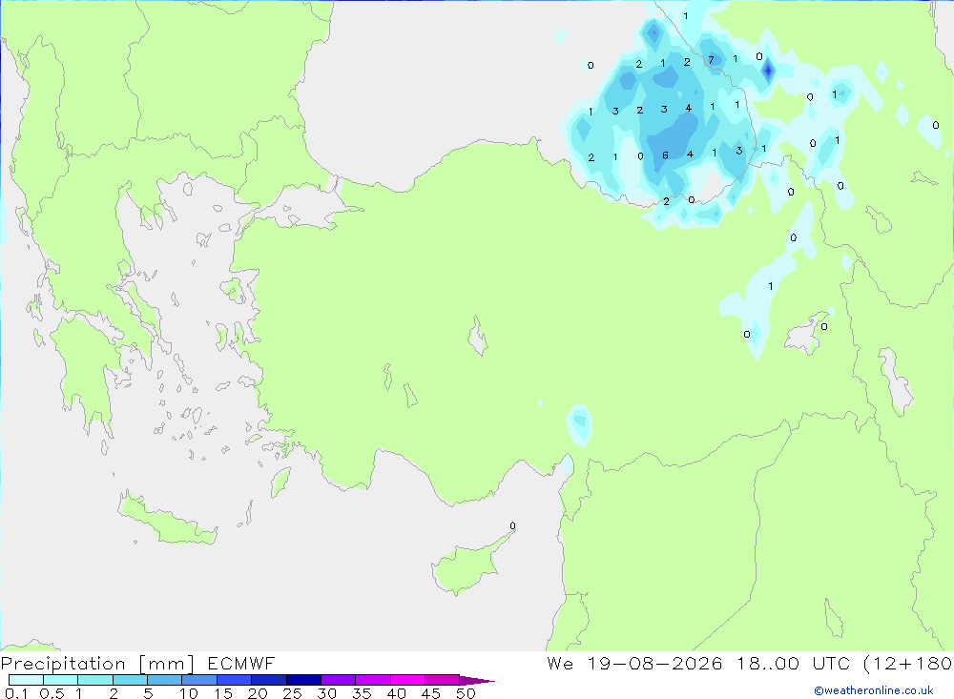
Task: Pick the 10–15 mm blue legend swatch
Action: coord(199,680)
